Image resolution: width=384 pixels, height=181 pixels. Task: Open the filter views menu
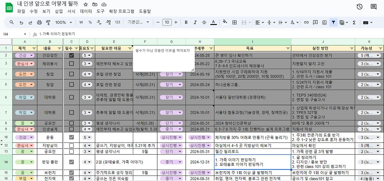pyautogui.click(x=343, y=22)
